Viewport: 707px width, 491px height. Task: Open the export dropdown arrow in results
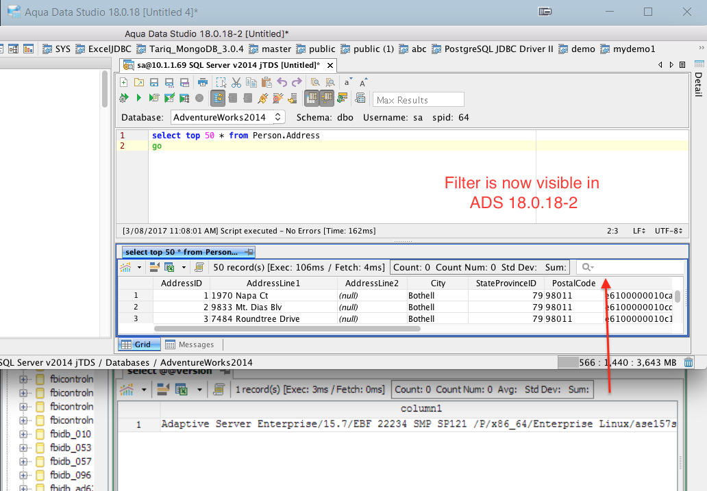point(184,267)
